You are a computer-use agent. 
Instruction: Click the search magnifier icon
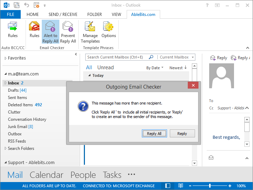tap(151, 57)
